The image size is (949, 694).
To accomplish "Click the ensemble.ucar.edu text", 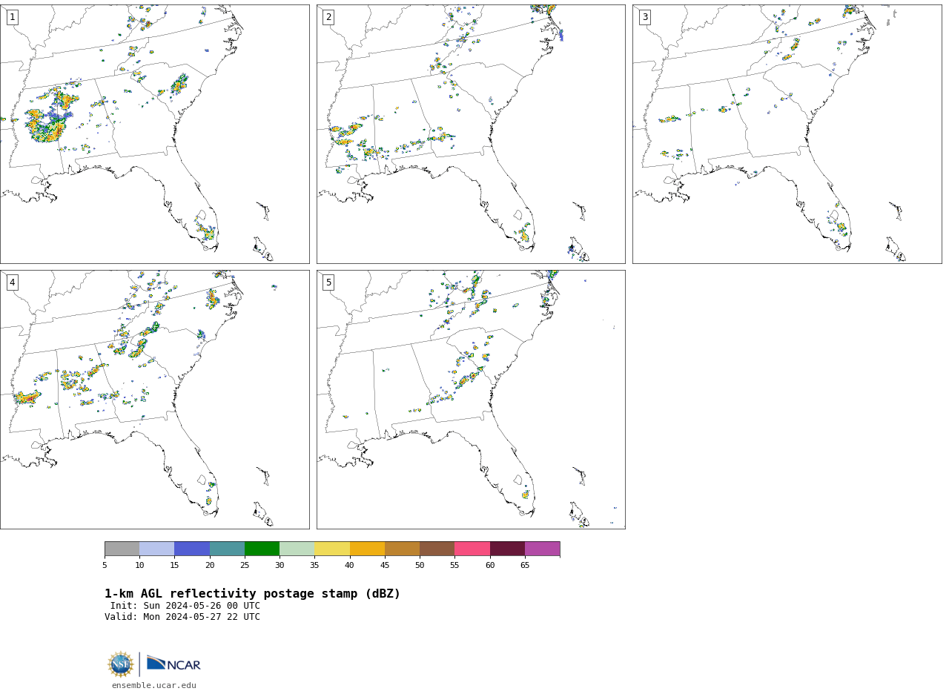I will pos(154,686).
